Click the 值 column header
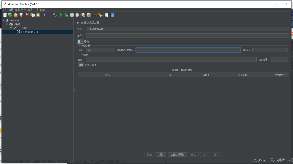293x164 pixels. coord(170,75)
